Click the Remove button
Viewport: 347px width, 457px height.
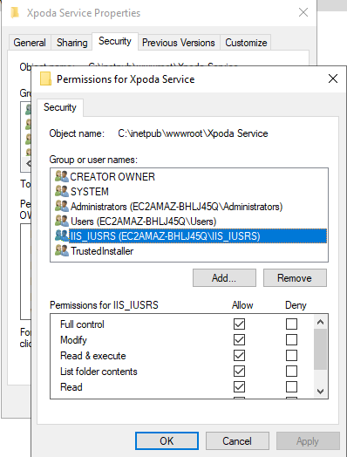pyautogui.click(x=295, y=277)
